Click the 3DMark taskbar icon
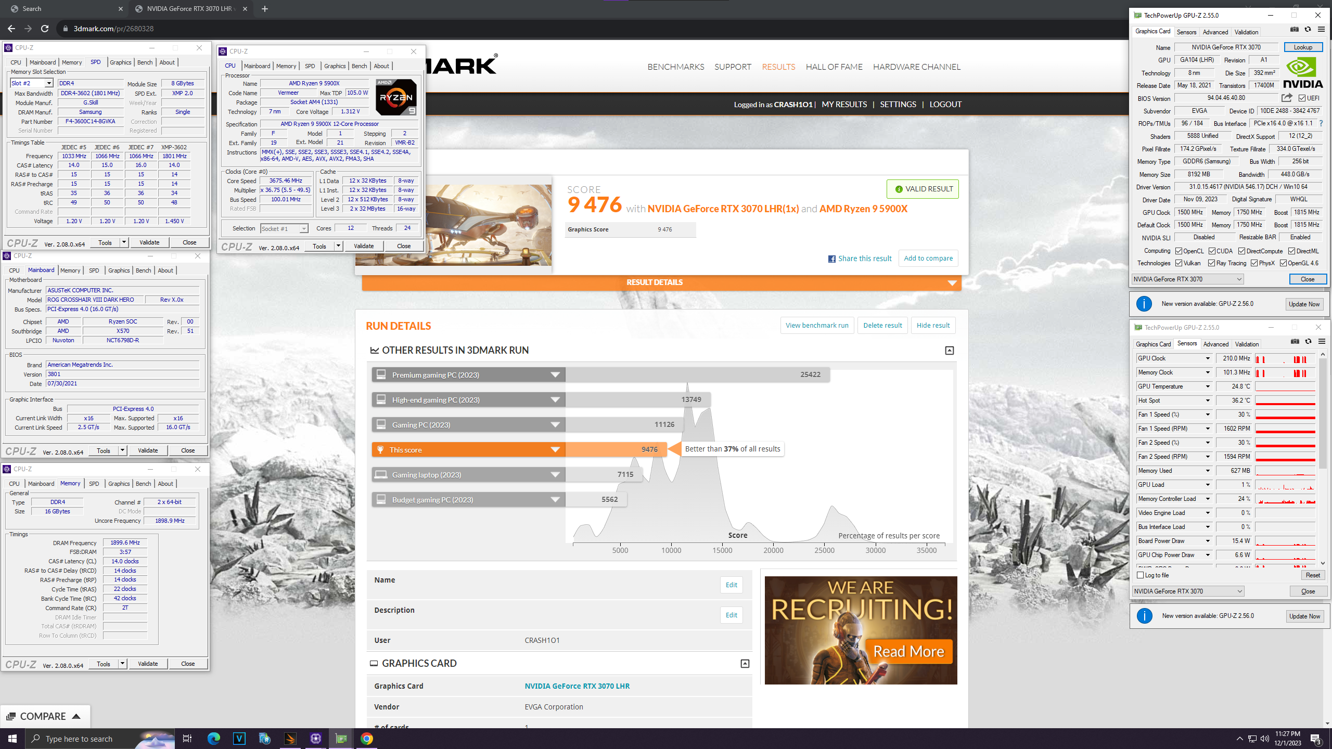Image resolution: width=1332 pixels, height=749 pixels. click(x=290, y=739)
